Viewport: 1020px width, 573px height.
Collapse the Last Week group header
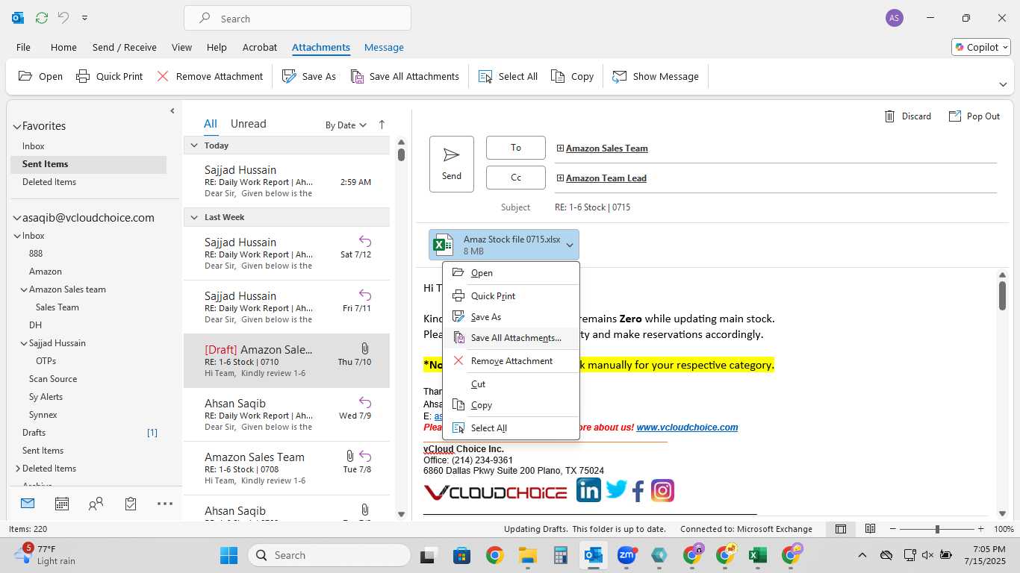pyautogui.click(x=194, y=217)
